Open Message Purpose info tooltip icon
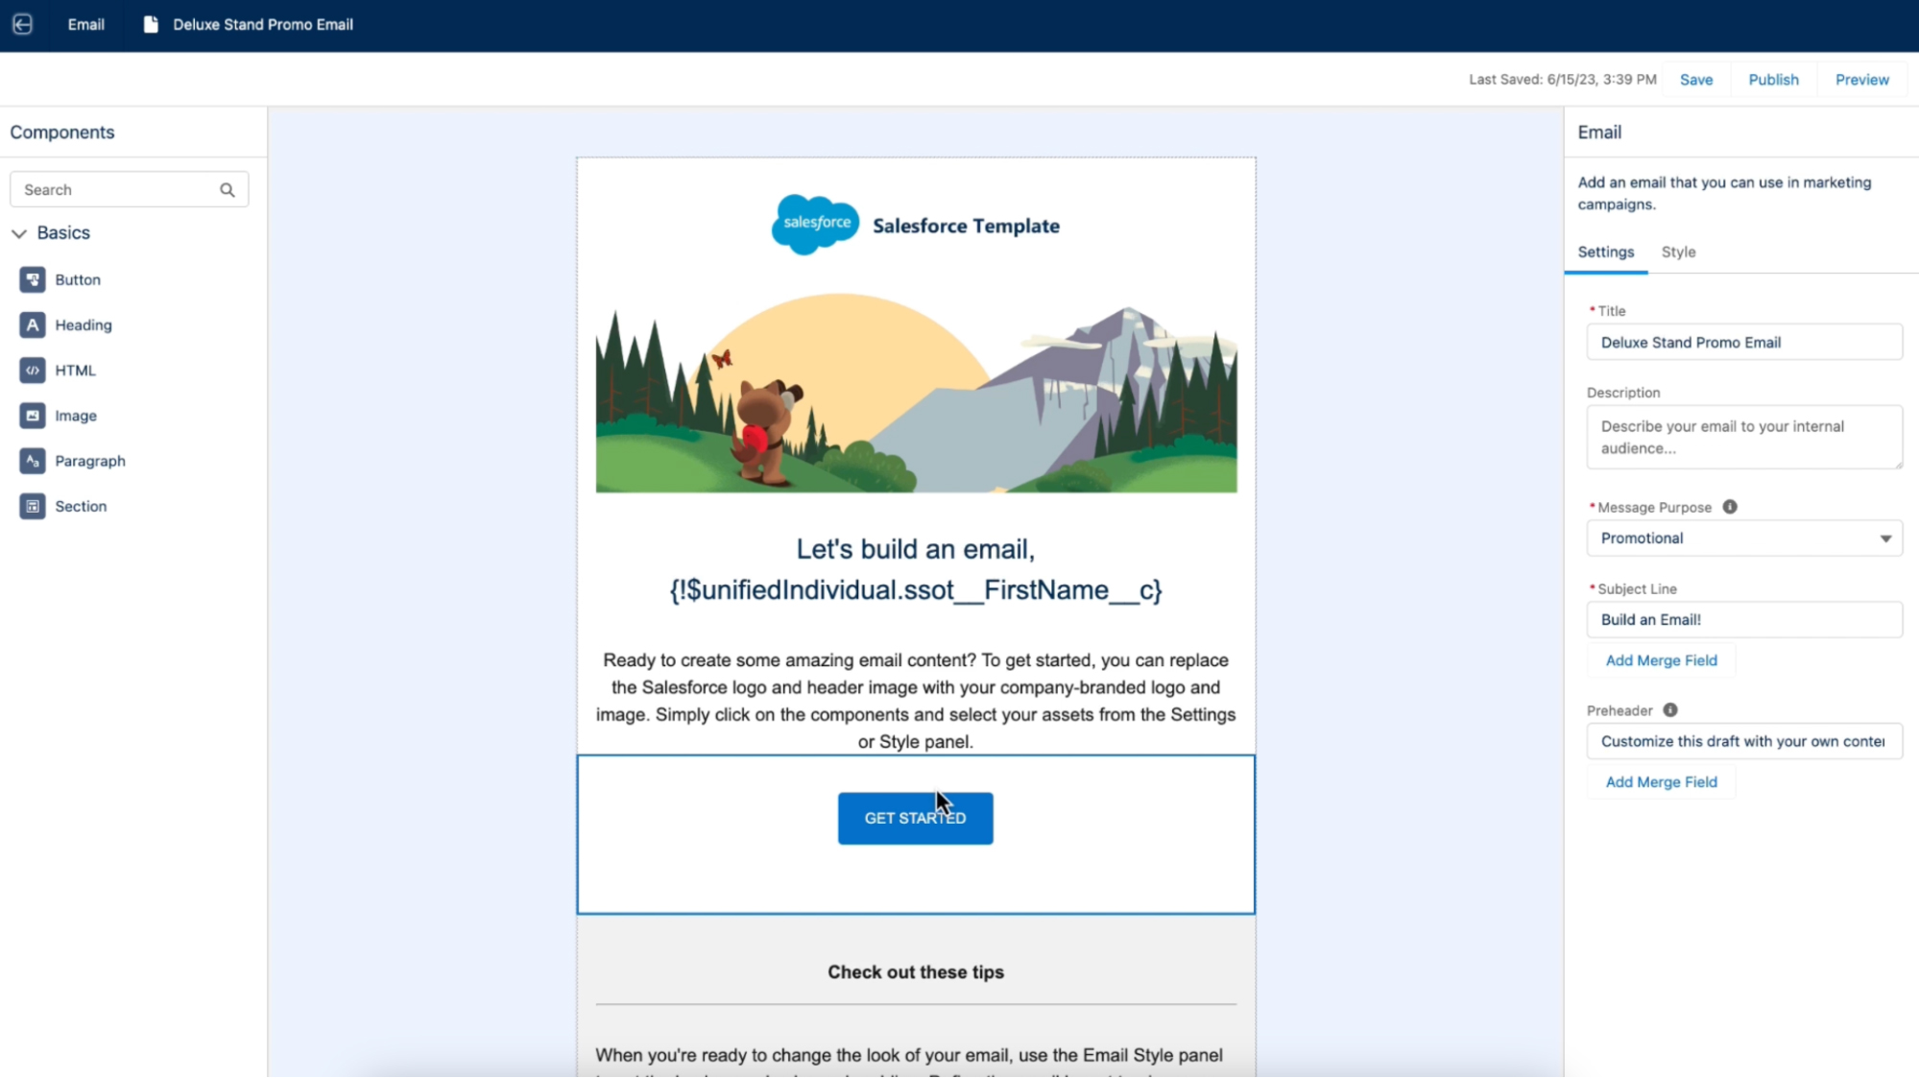1919x1078 pixels. tap(1729, 507)
